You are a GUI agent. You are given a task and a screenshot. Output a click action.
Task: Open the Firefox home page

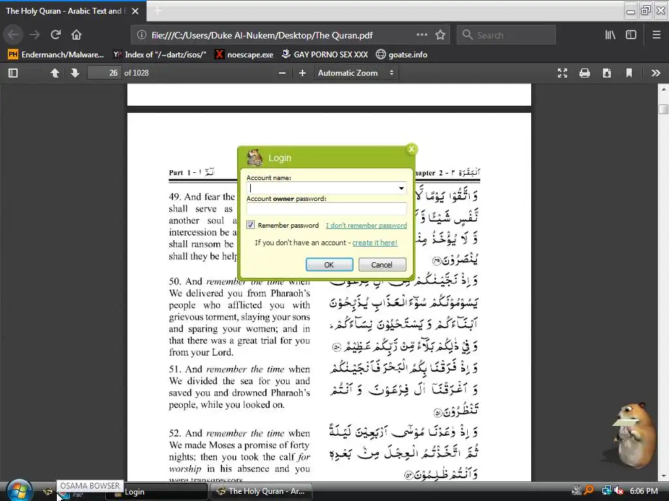pos(76,35)
